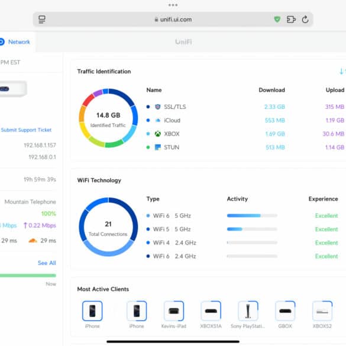The height and width of the screenshot is (346, 346).
Task: Click the SSL/TLS row label
Action: (175, 107)
